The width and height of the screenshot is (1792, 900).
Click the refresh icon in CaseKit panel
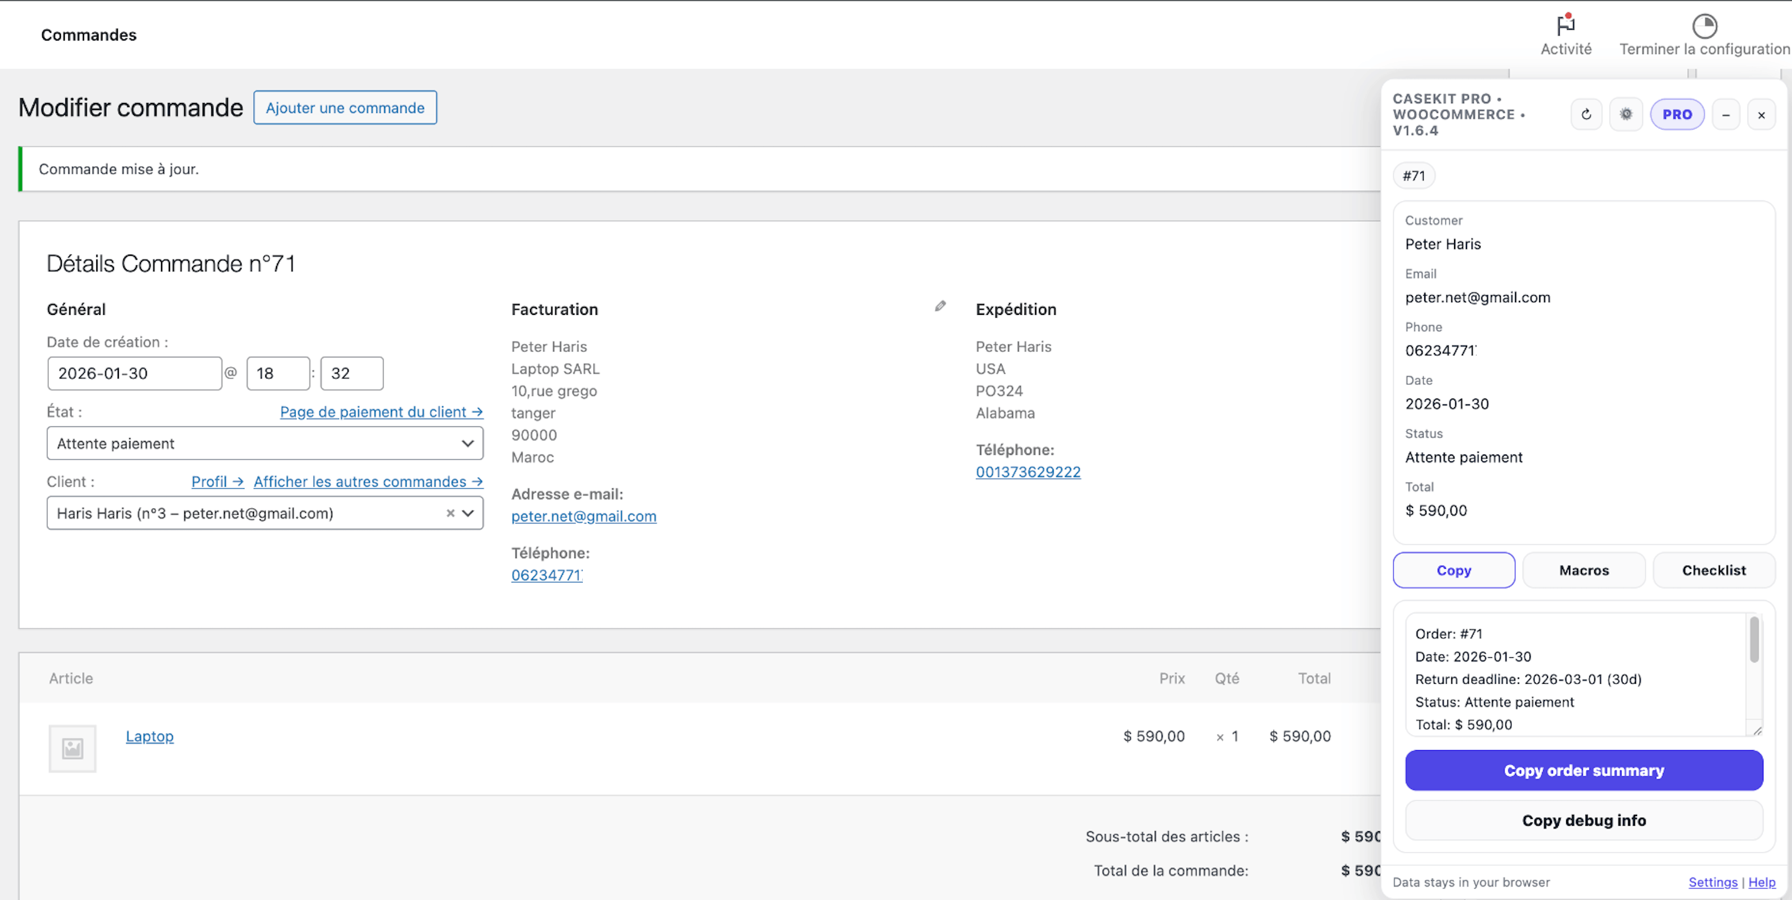pyautogui.click(x=1587, y=114)
